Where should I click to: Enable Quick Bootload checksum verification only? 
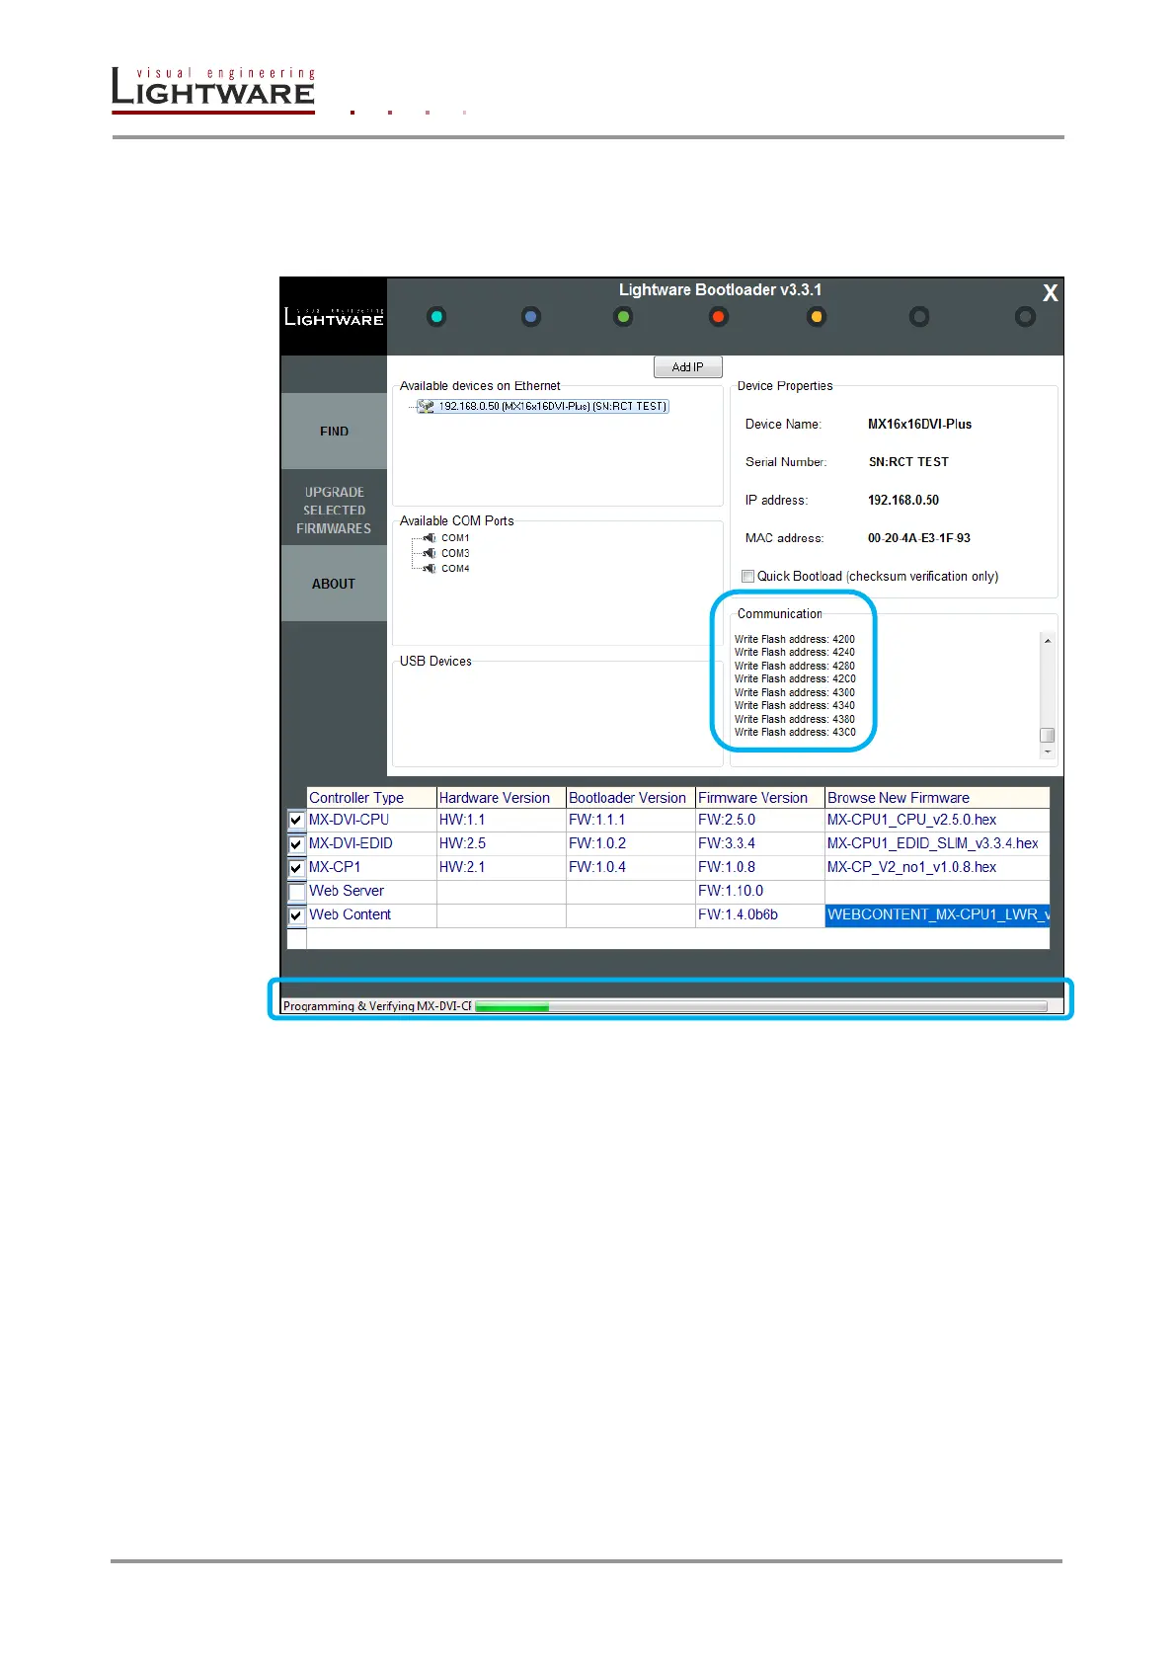tap(747, 577)
